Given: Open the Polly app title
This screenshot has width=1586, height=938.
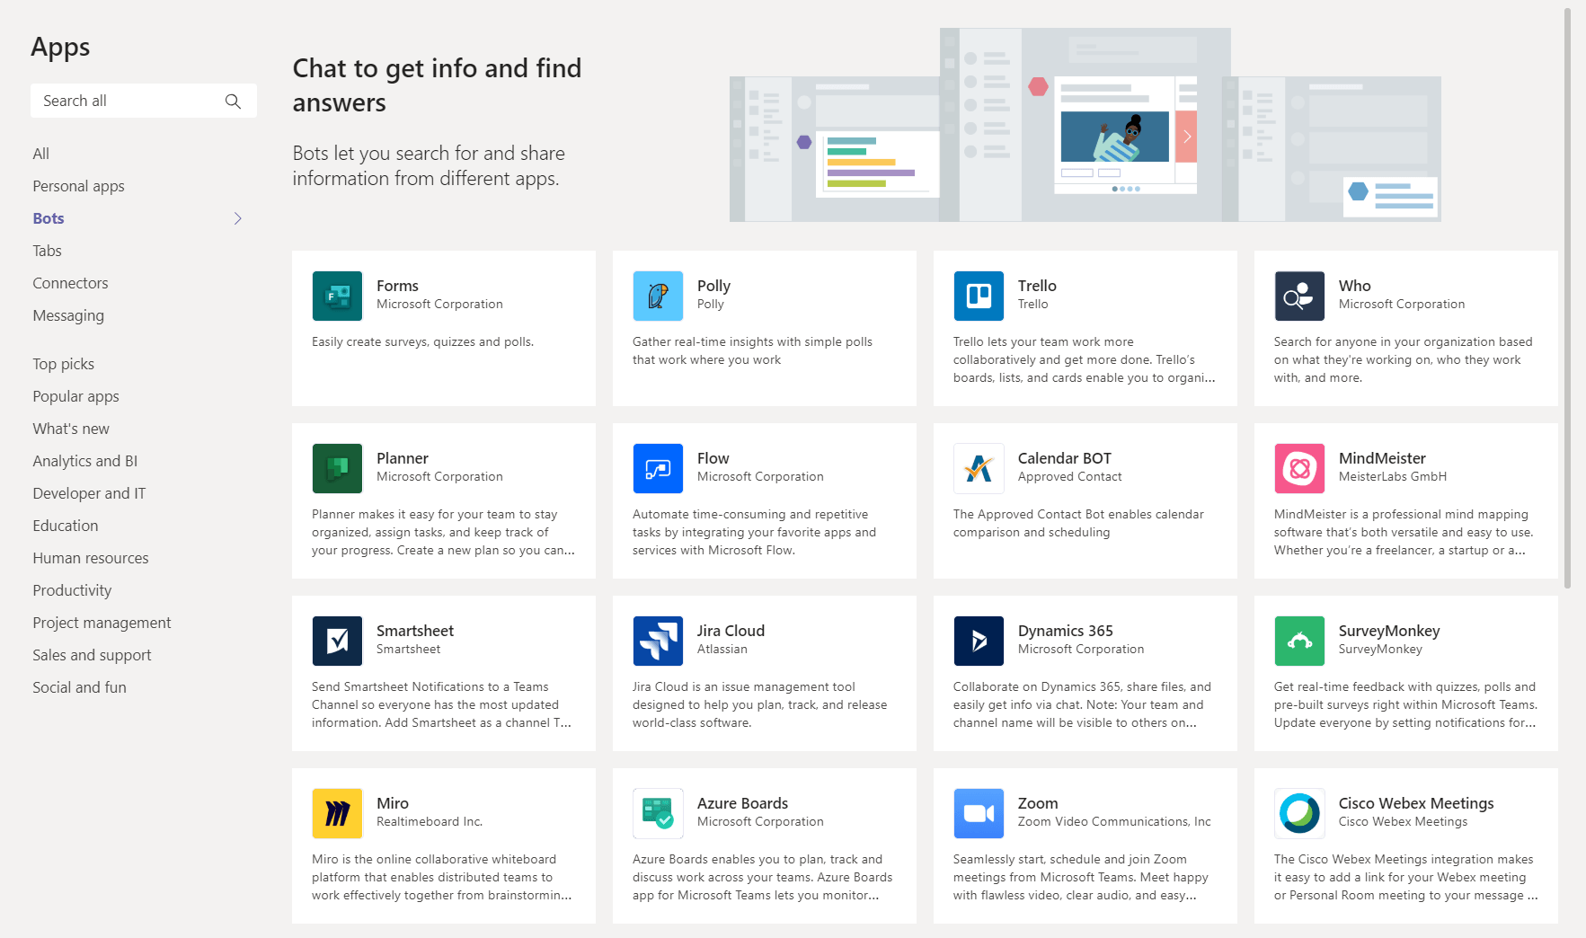Looking at the screenshot, I should coord(714,286).
